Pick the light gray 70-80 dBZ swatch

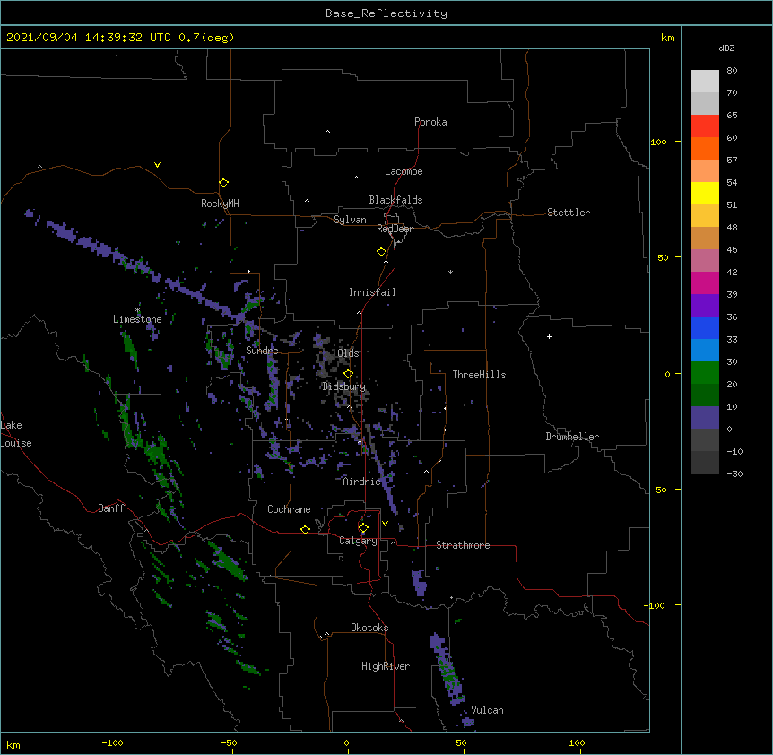tap(705, 82)
